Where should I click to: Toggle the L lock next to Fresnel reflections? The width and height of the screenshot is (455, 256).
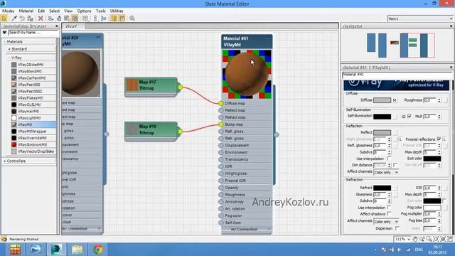[444, 139]
